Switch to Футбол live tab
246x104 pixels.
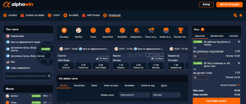[x=64, y=86]
